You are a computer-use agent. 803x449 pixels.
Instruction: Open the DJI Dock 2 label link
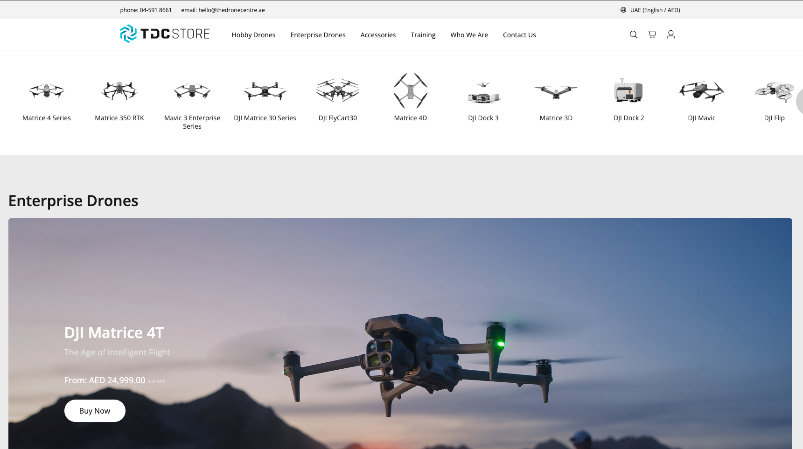tap(629, 118)
